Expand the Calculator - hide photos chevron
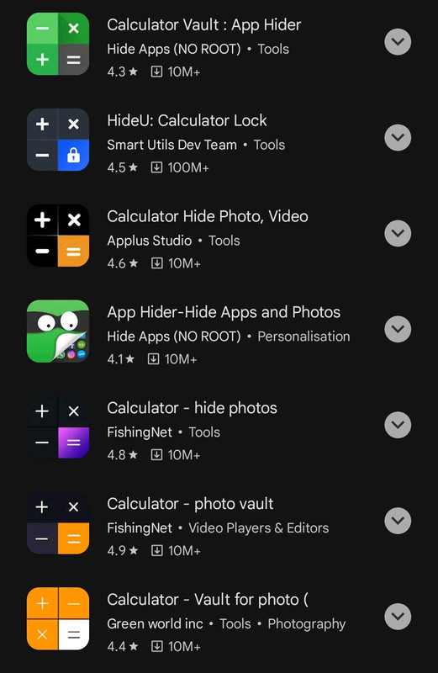This screenshot has width=438, height=673. point(398,425)
